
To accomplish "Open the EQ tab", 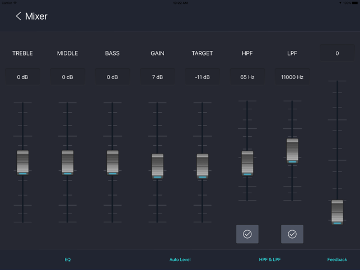I will click(x=68, y=259).
